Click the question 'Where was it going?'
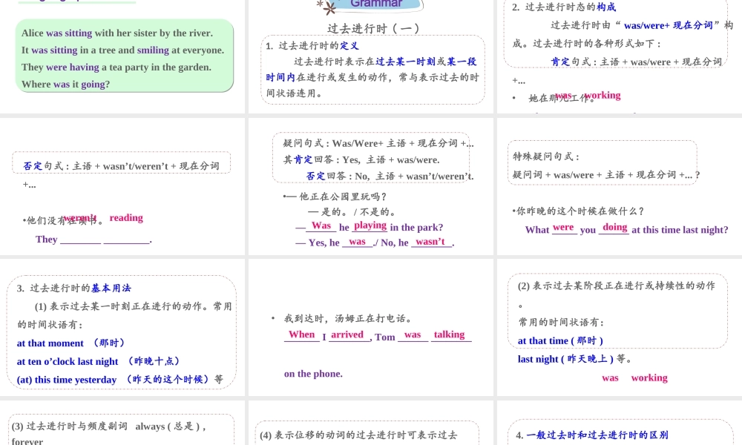 65,84
